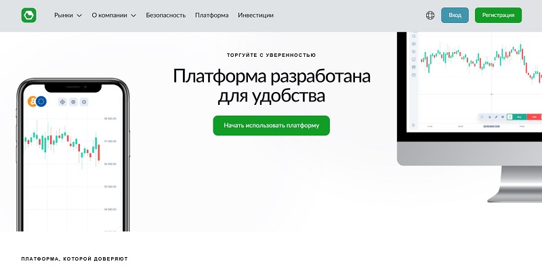Screen dimensions: 542x270
Task: Click the green Buy button on monitor chart
Action: tap(519, 117)
